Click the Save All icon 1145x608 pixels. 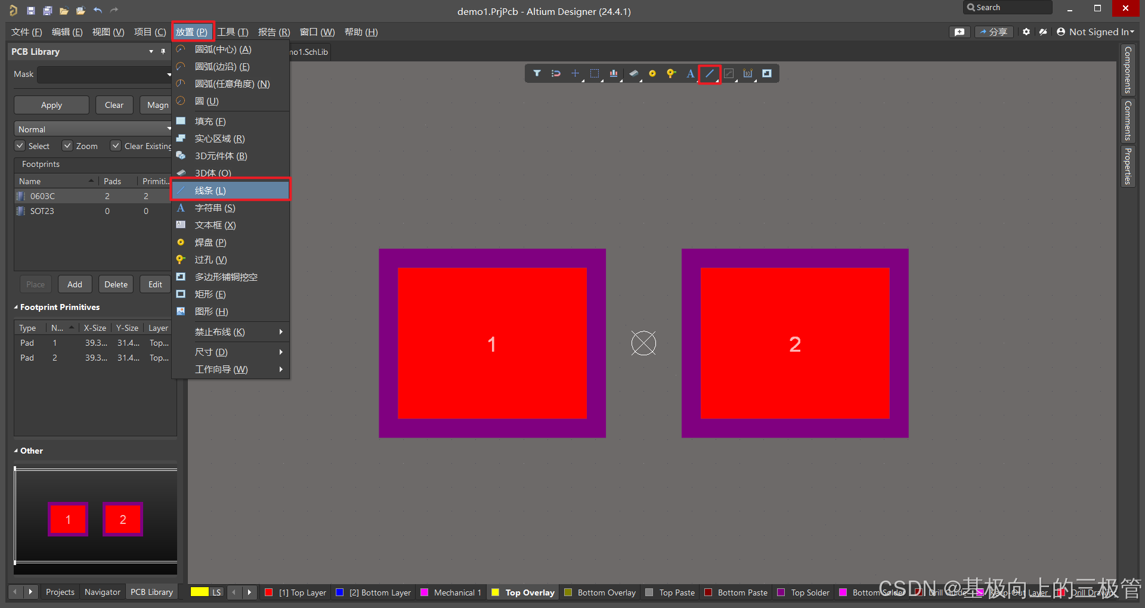[x=47, y=11]
